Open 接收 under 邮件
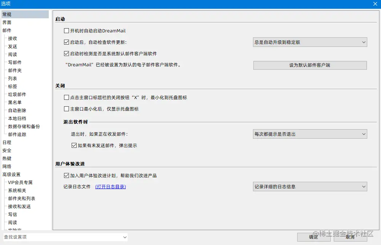This screenshot has width=381, height=245. coord(13,38)
